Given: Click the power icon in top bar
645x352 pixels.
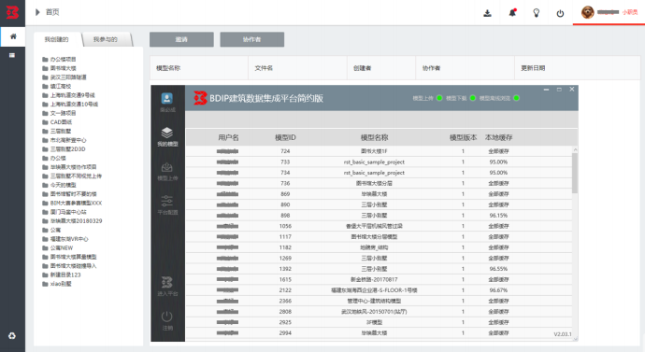Looking at the screenshot, I should tap(560, 14).
